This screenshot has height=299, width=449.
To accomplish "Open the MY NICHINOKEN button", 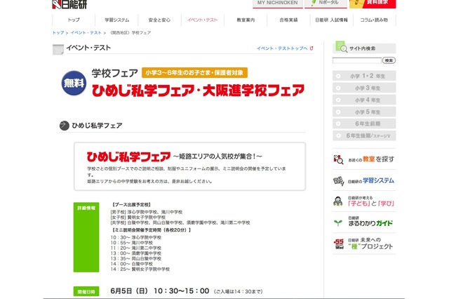I will coord(277,4).
